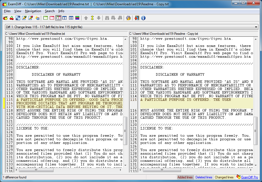Open the Navigation menu
Image resolution: width=262 pixels, height=182 pixels.
click(x=33, y=11)
